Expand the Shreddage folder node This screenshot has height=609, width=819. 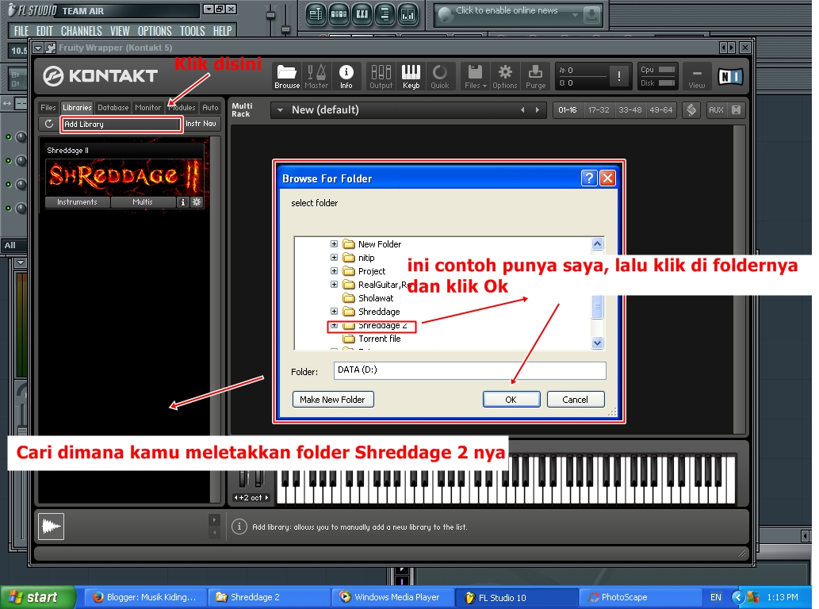(x=334, y=312)
